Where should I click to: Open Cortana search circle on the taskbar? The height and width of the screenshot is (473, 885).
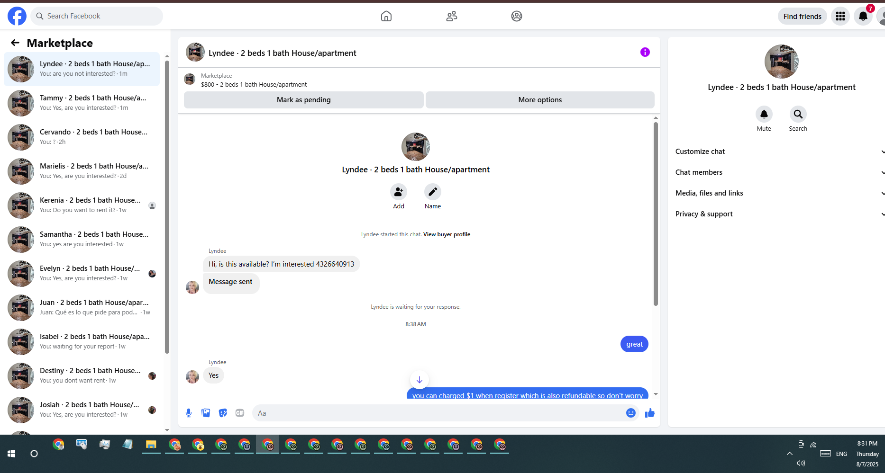click(x=34, y=454)
